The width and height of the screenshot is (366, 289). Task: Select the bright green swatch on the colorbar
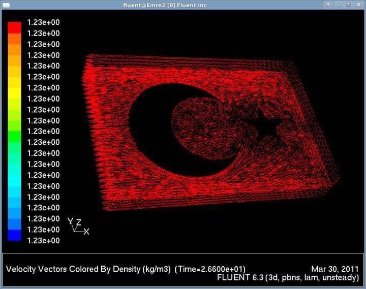[x=14, y=137]
